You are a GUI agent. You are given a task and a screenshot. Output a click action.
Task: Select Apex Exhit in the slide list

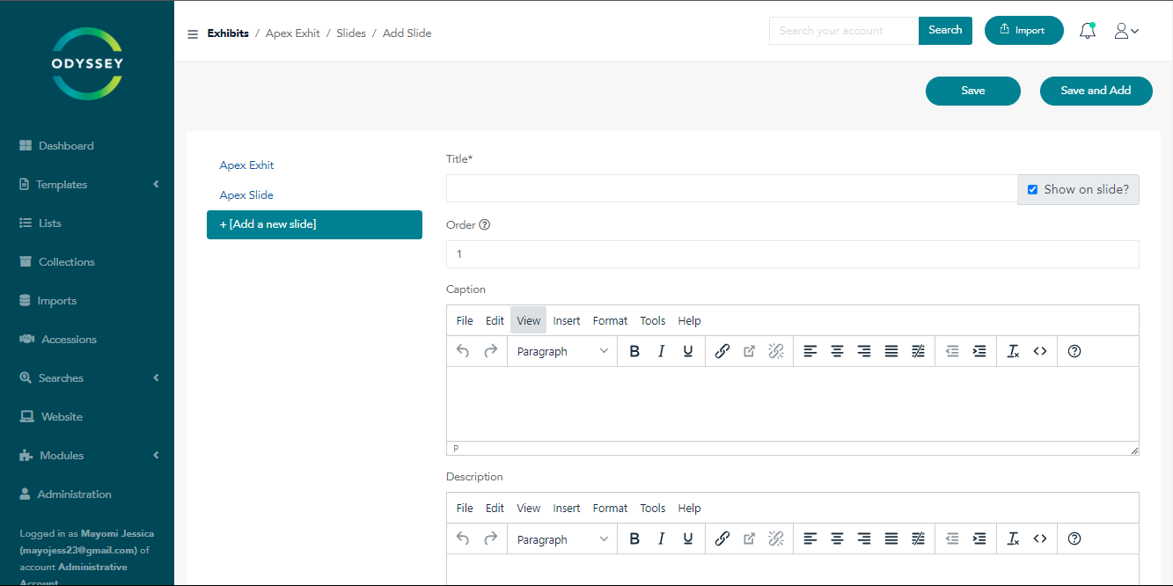tap(246, 165)
